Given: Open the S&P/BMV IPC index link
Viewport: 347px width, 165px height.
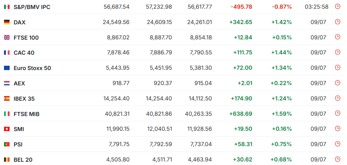Looking at the screenshot, I should (32, 7).
